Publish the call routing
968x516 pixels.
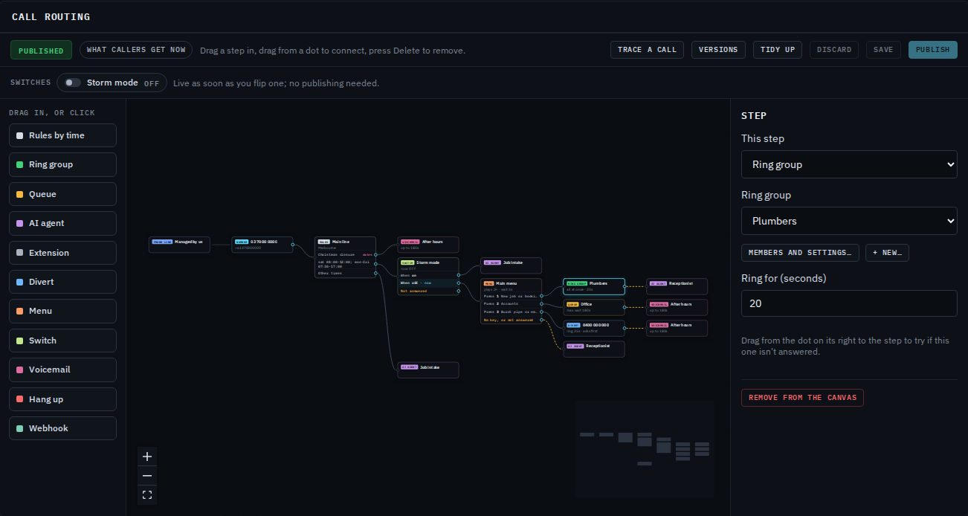pyautogui.click(x=932, y=50)
